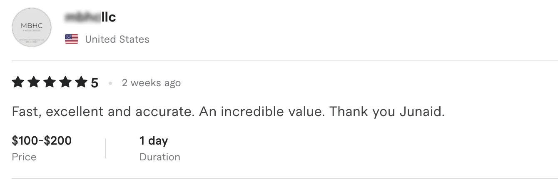Click the rating number 5

[95, 83]
